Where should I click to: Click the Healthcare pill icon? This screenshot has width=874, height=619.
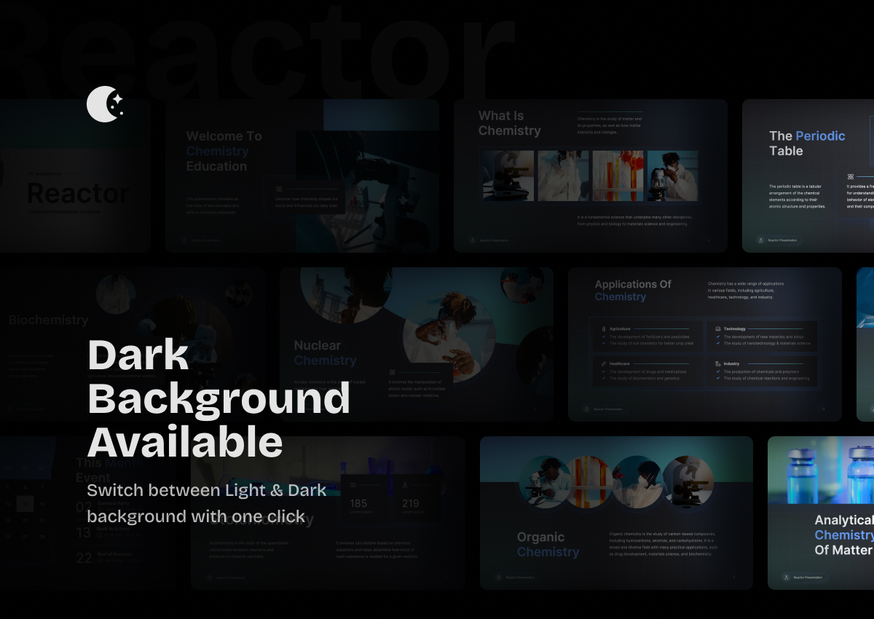click(603, 363)
